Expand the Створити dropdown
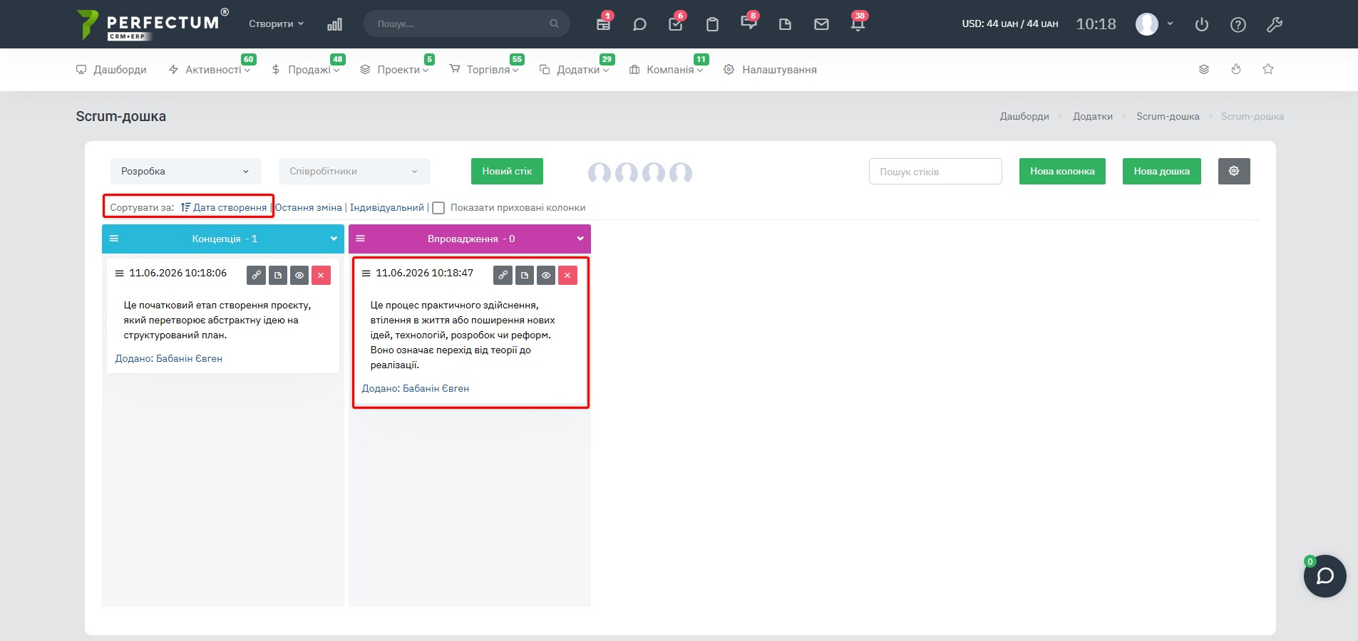The image size is (1358, 641). (276, 24)
